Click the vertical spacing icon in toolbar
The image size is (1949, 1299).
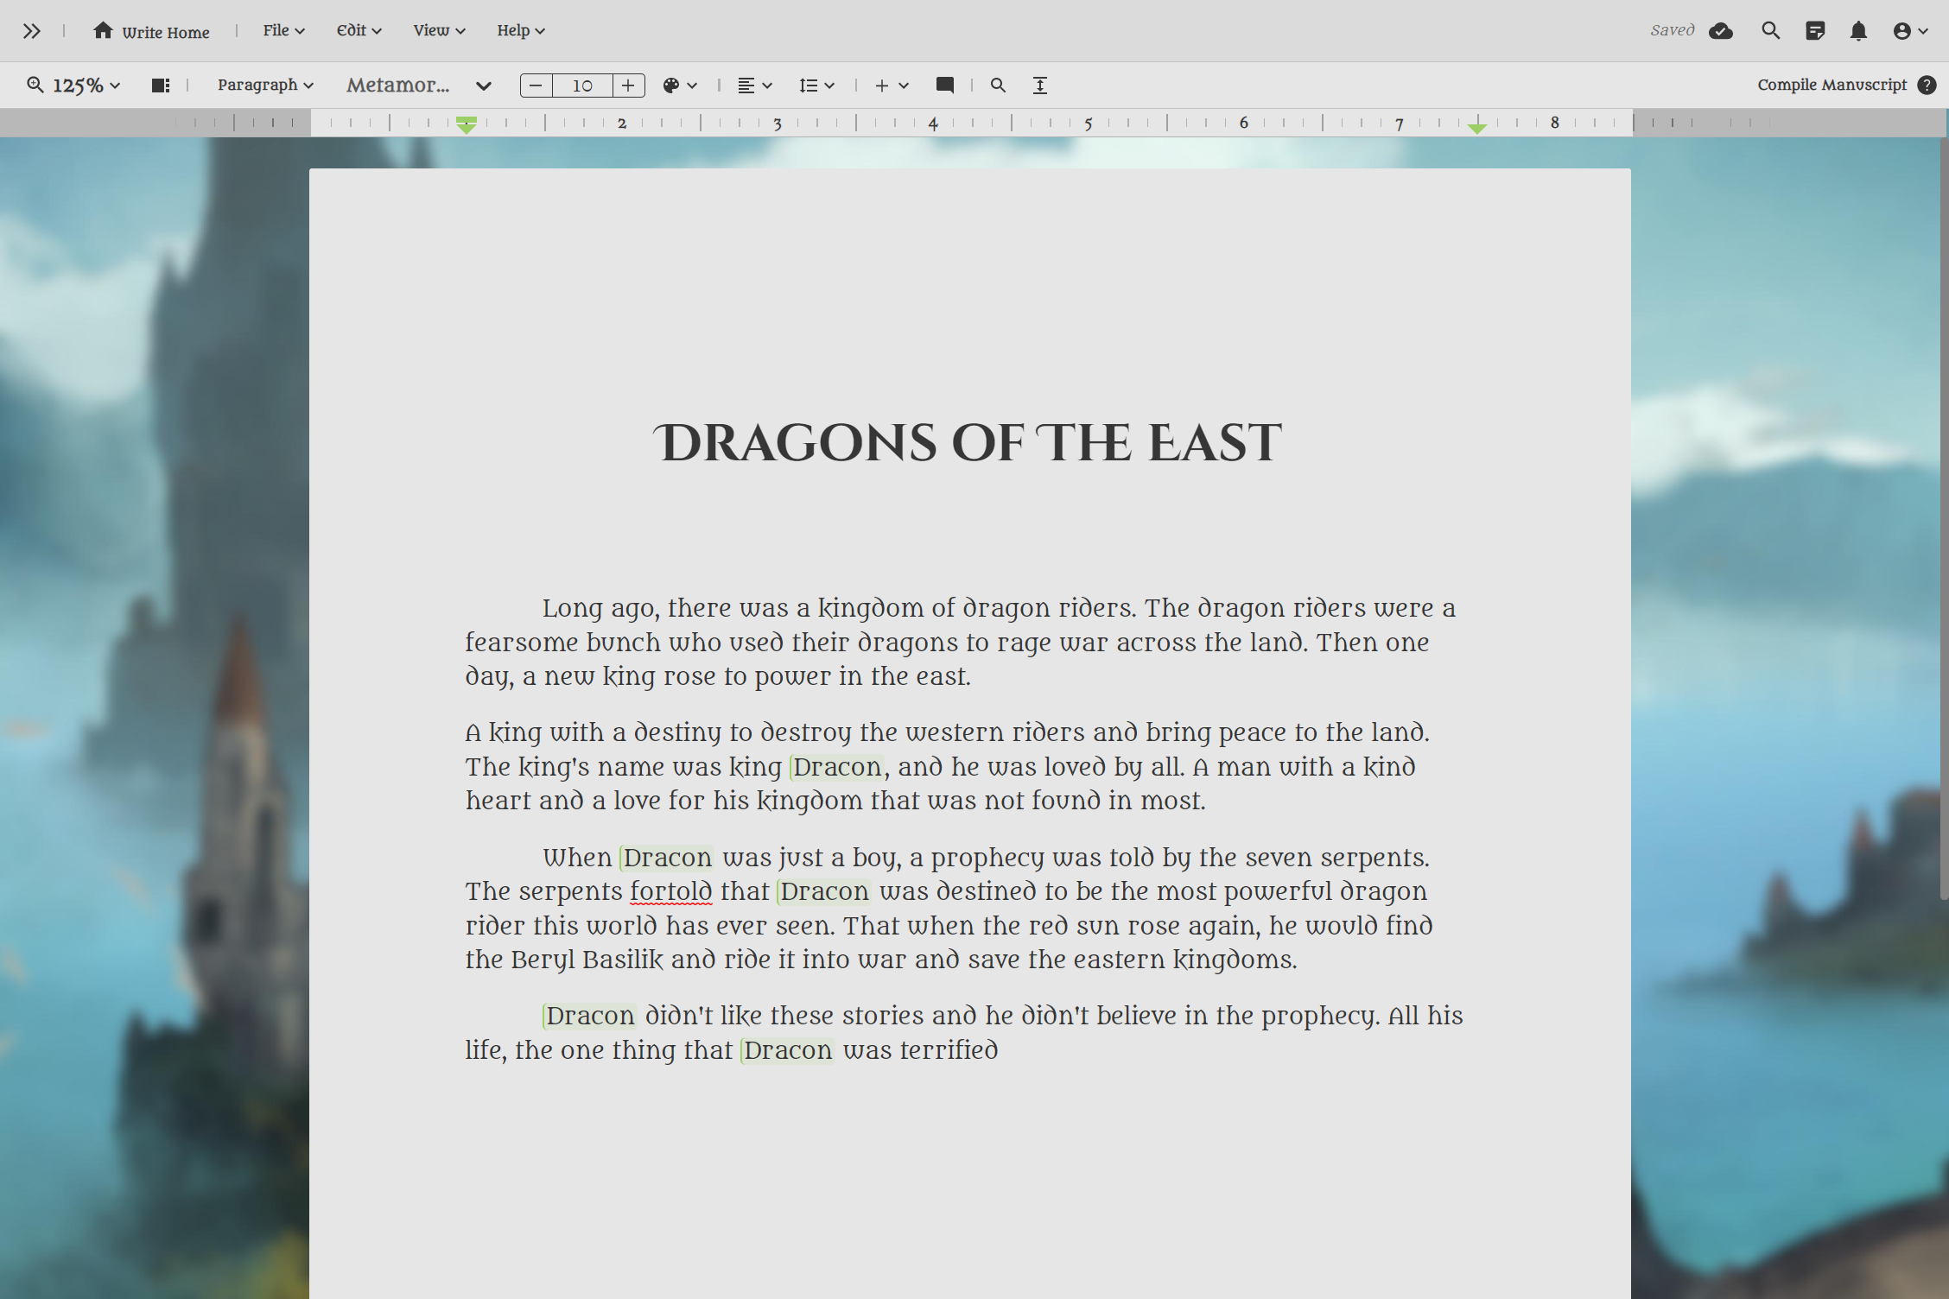(1040, 85)
